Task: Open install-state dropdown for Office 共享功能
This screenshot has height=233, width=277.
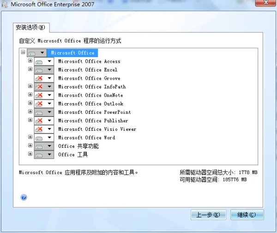Action: pos(49,146)
